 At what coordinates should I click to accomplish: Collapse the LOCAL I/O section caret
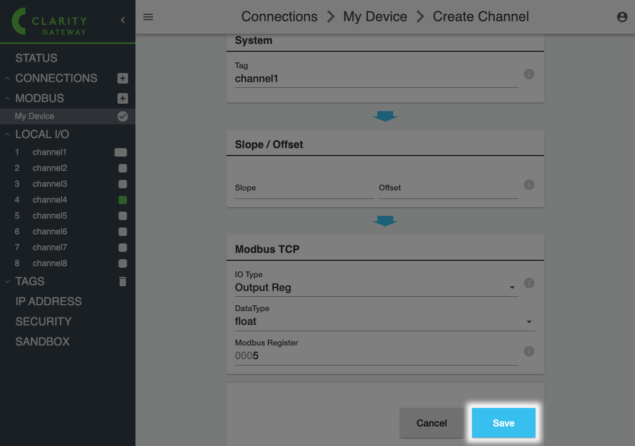(7, 134)
